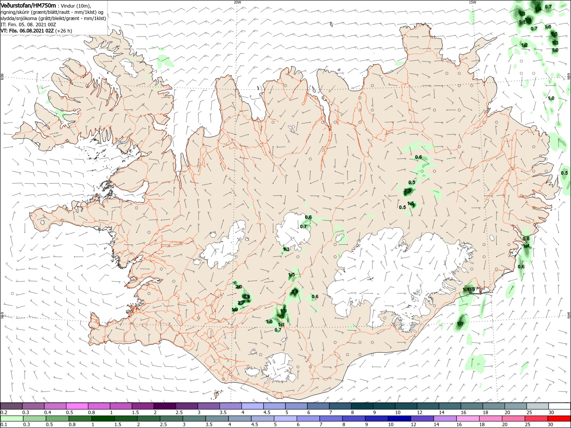571x428 pixels.
Task: Pick the 25–30 pale grey snow swatch
Action: [x=537, y=406]
